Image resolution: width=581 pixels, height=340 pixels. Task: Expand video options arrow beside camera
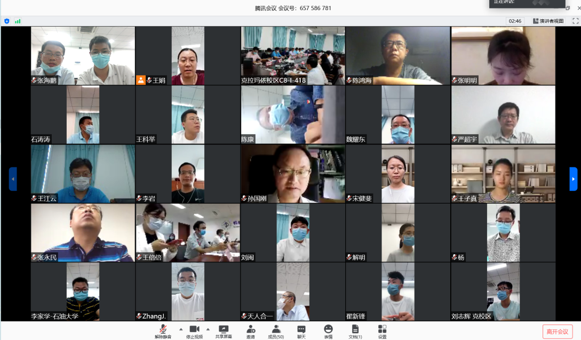click(208, 329)
